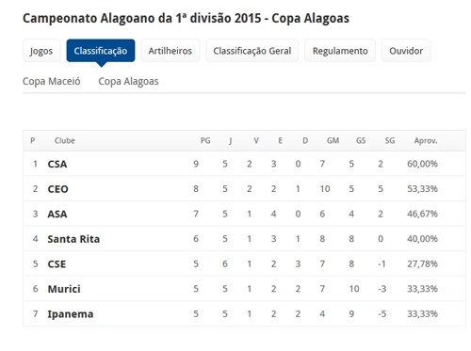View the Regulamento tab
Image resolution: width=471 pixels, height=351 pixels.
coord(340,51)
